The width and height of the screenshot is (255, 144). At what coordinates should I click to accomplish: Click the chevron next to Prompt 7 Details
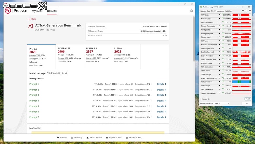click(166, 117)
